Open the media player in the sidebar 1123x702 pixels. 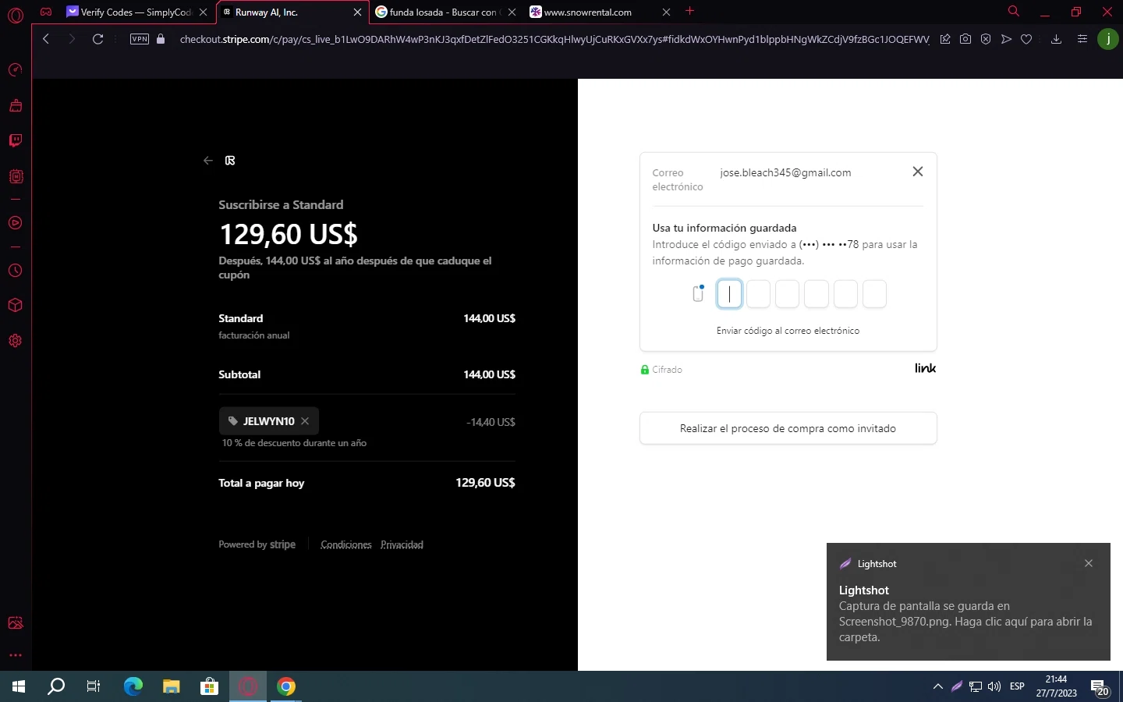15,223
